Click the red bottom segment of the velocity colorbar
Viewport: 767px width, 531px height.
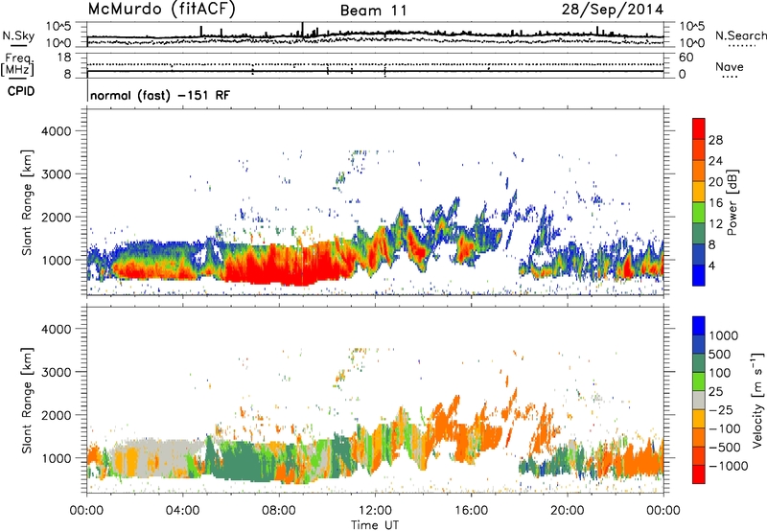[699, 474]
